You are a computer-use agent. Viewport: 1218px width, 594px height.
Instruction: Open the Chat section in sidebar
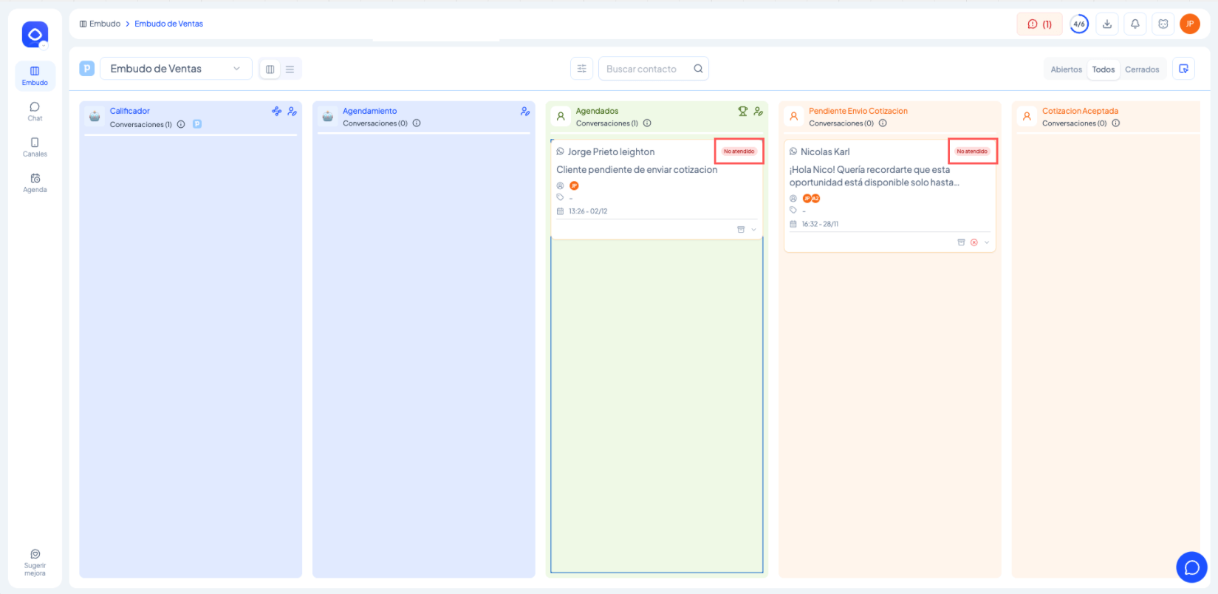(35, 112)
